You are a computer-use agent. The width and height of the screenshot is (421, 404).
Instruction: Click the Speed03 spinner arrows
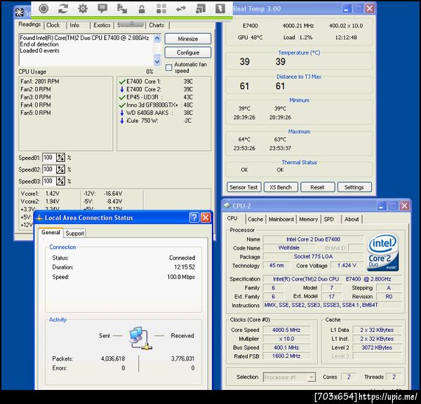coord(60,181)
